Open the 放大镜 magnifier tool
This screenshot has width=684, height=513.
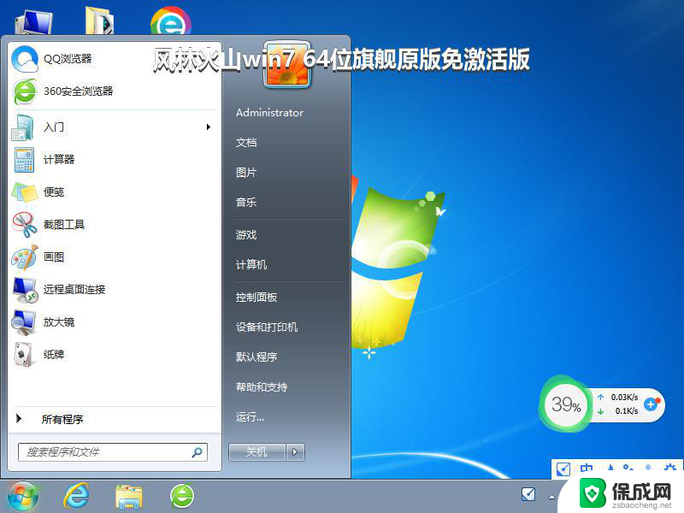point(113,322)
